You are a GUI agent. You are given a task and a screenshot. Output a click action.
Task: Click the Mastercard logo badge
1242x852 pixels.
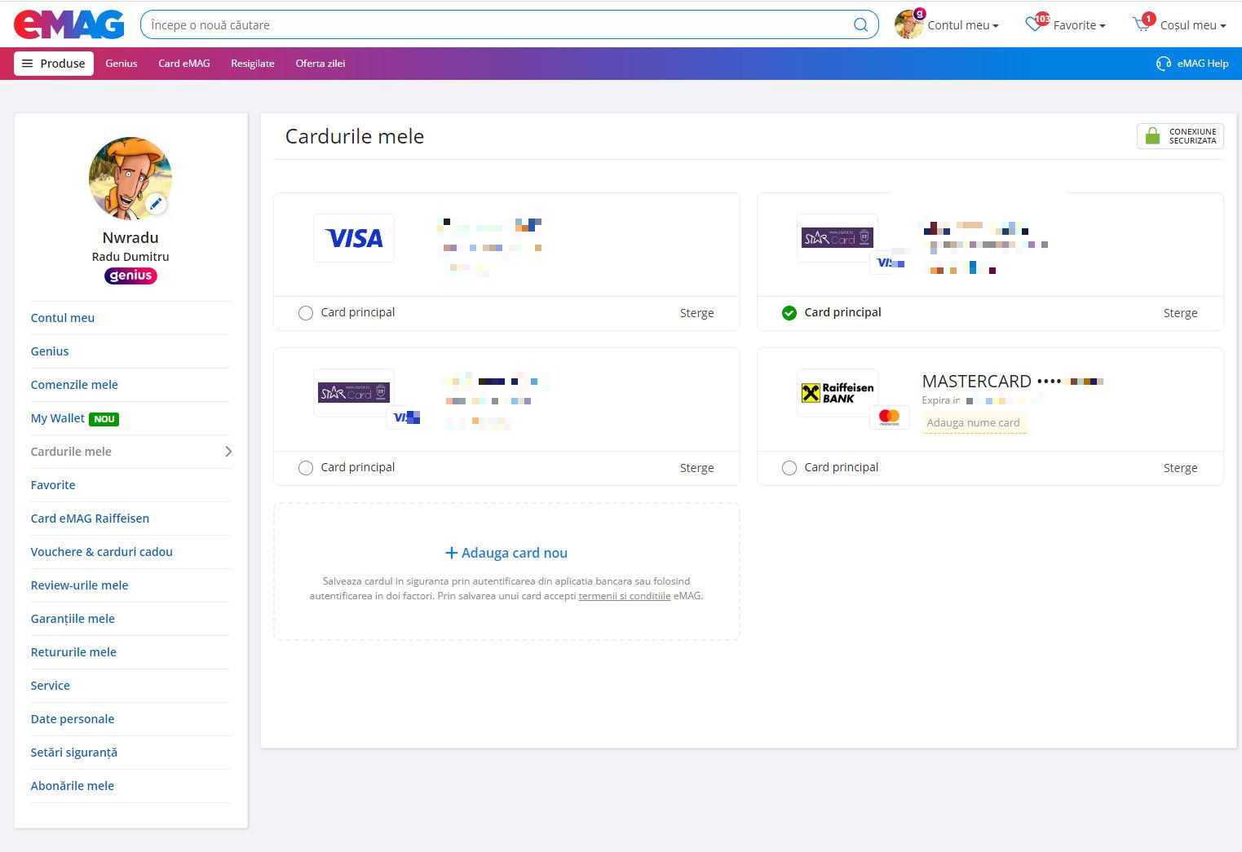pos(889,417)
